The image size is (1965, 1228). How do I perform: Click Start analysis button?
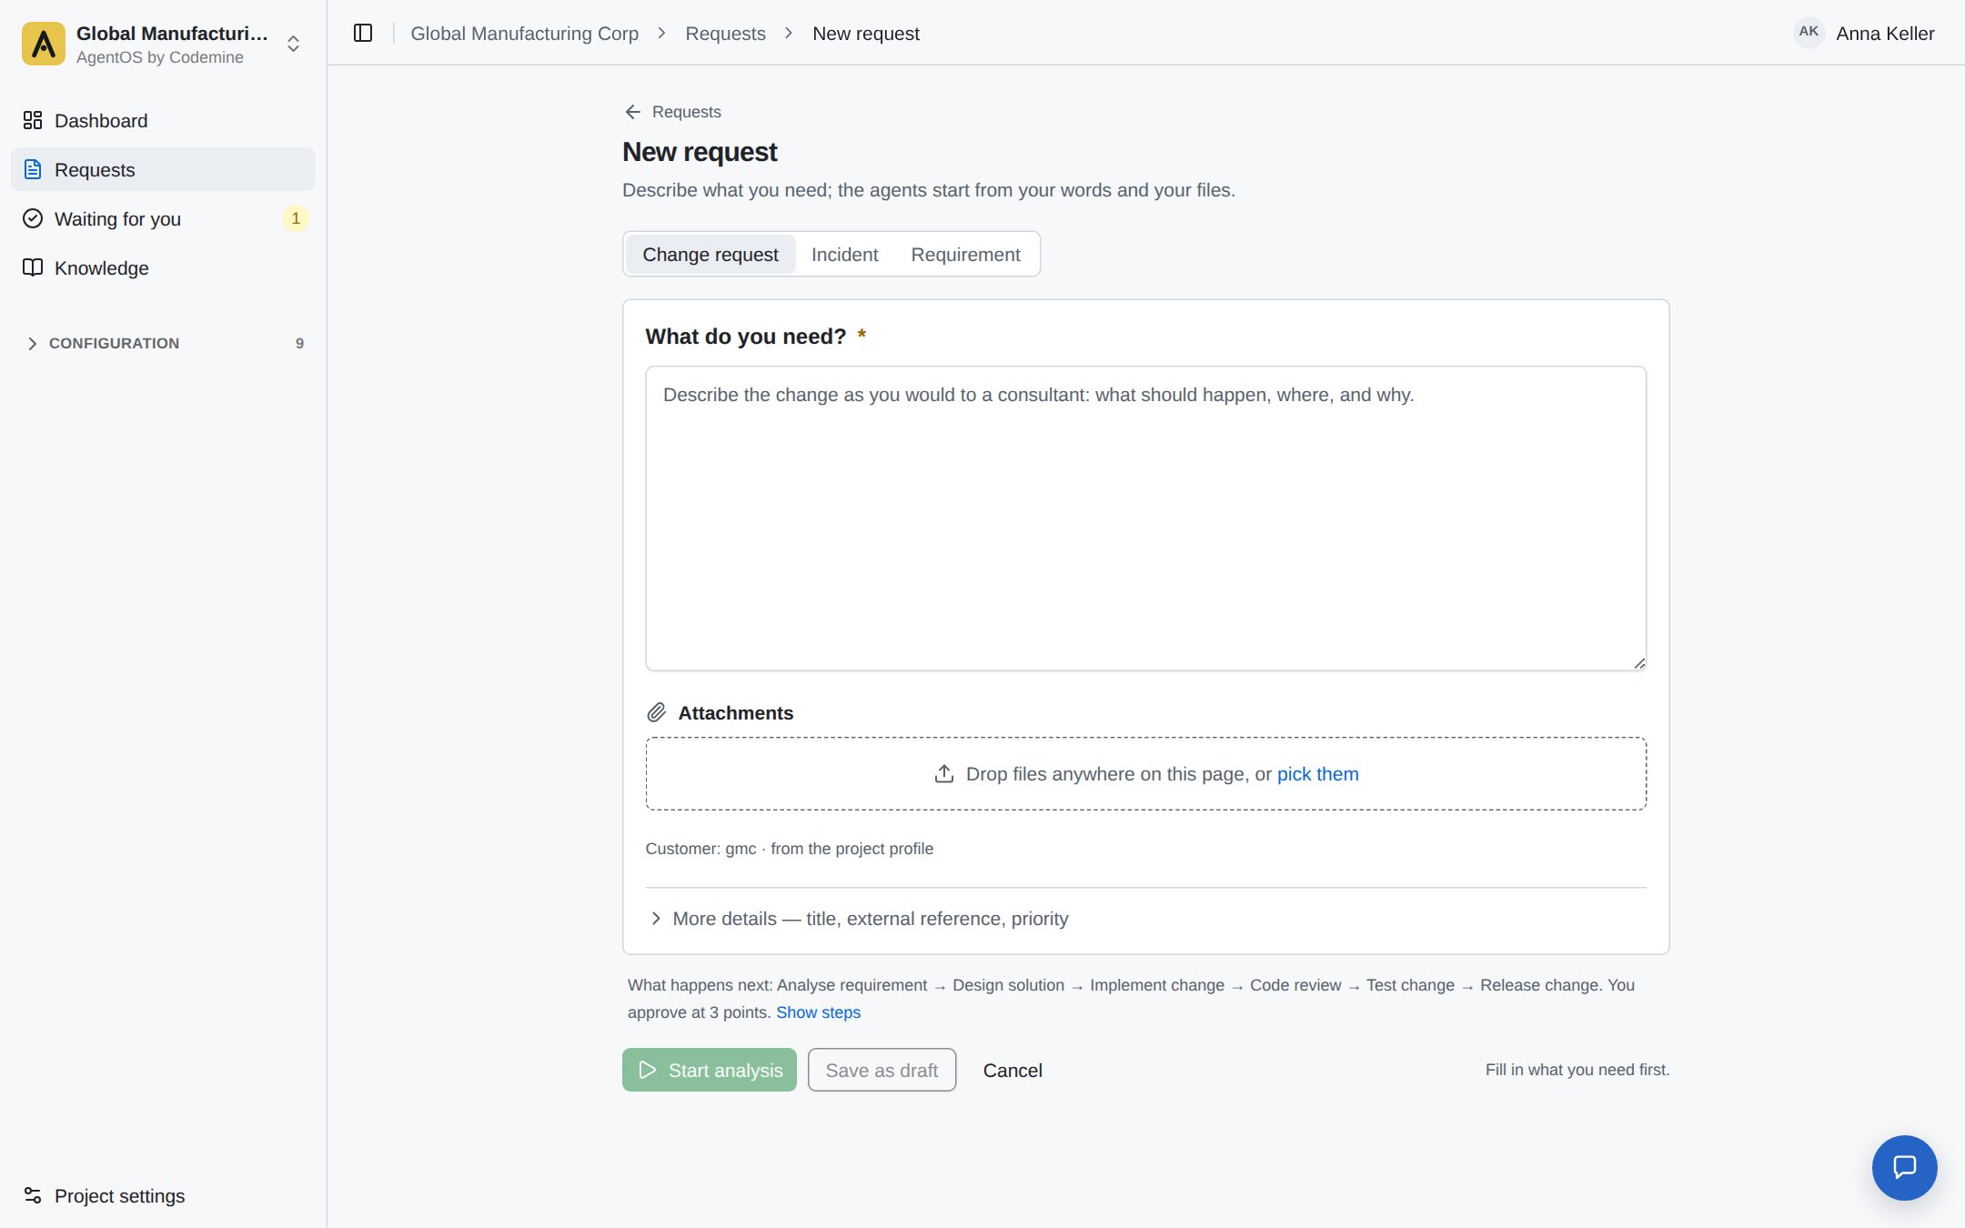[710, 1070]
